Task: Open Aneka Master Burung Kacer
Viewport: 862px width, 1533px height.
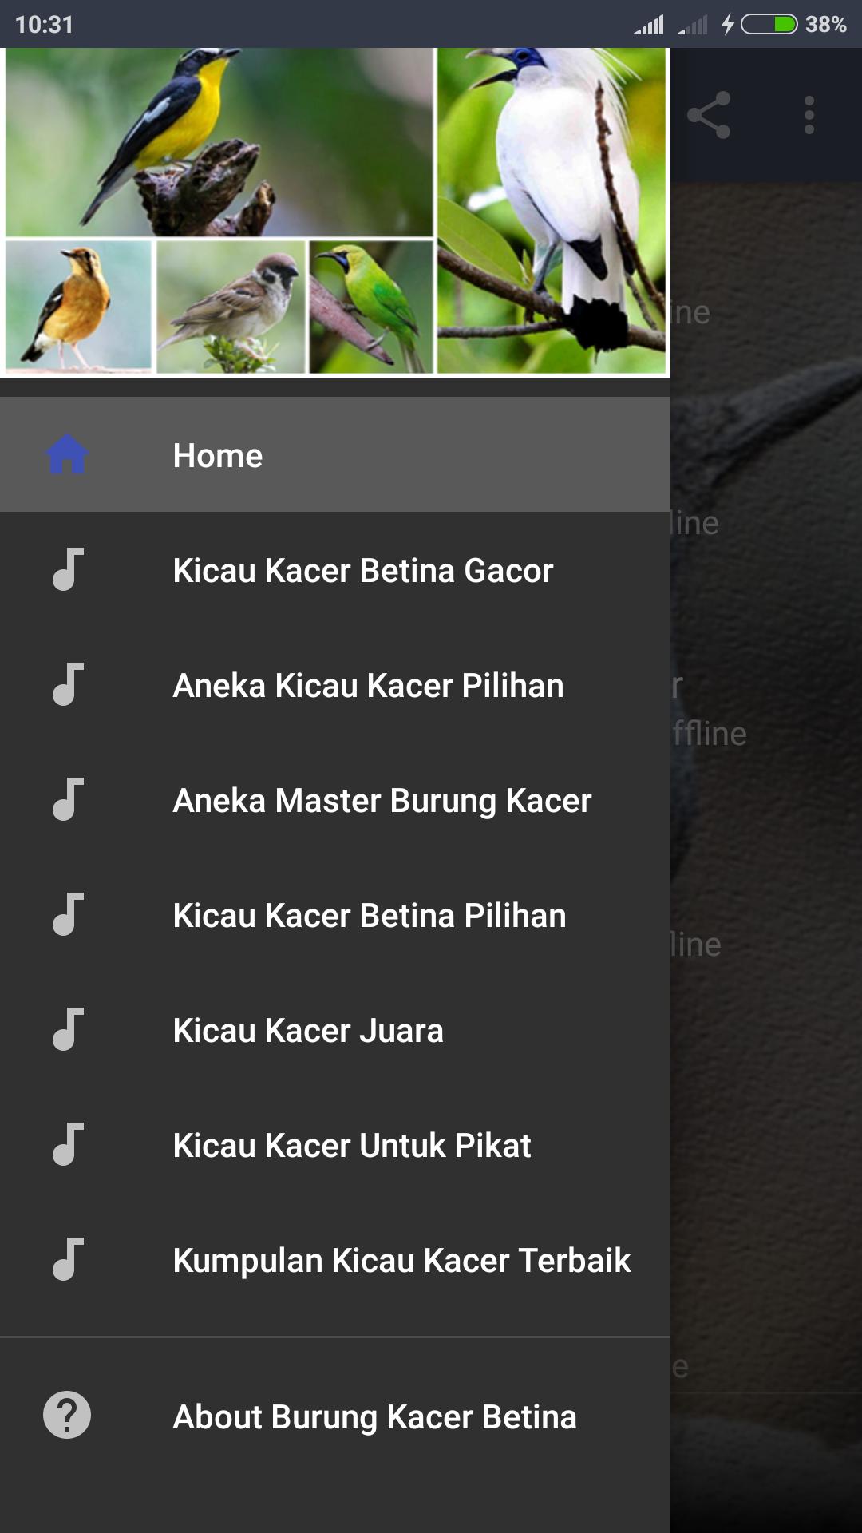Action: point(335,799)
